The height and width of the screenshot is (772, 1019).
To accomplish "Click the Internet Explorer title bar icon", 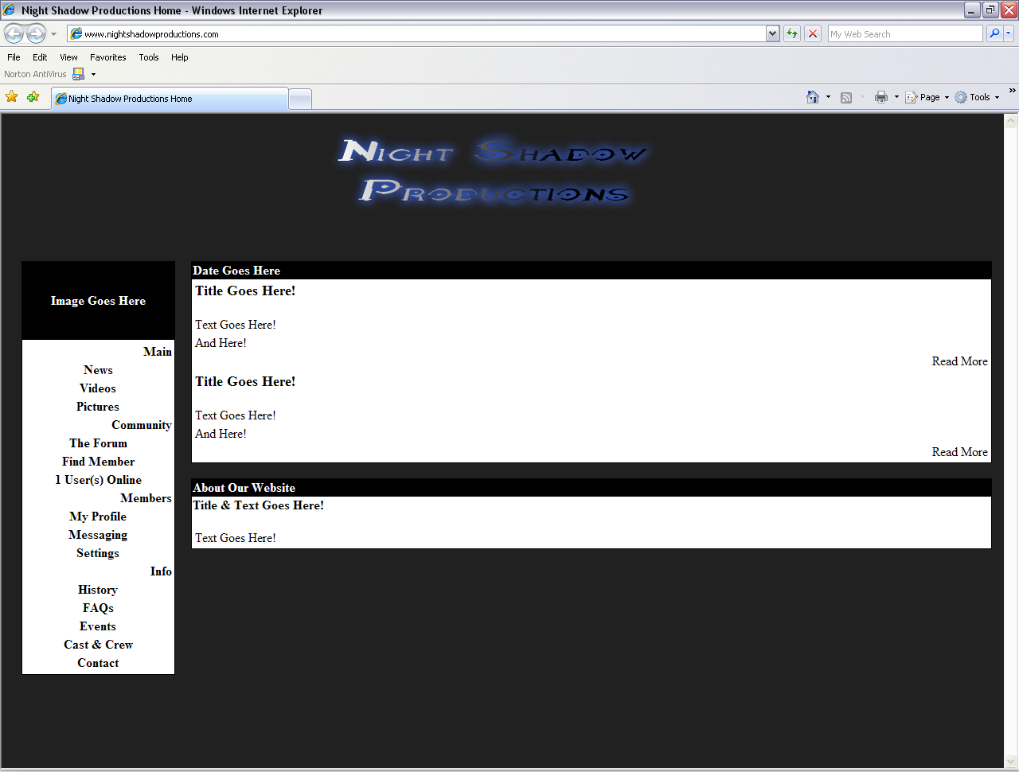I will coord(10,10).
